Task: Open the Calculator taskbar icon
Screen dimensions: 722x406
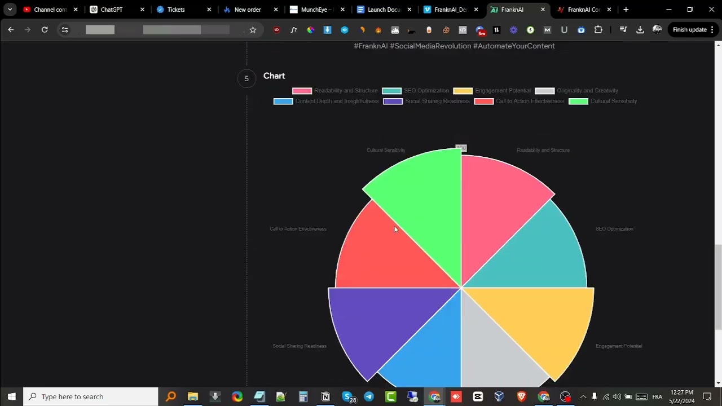Action: click(303, 397)
